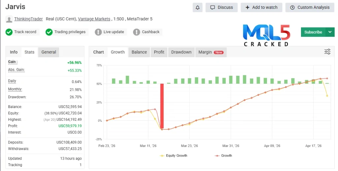Toggle the Equity Growth legend series
The image size is (338, 171).
(x=174, y=156)
